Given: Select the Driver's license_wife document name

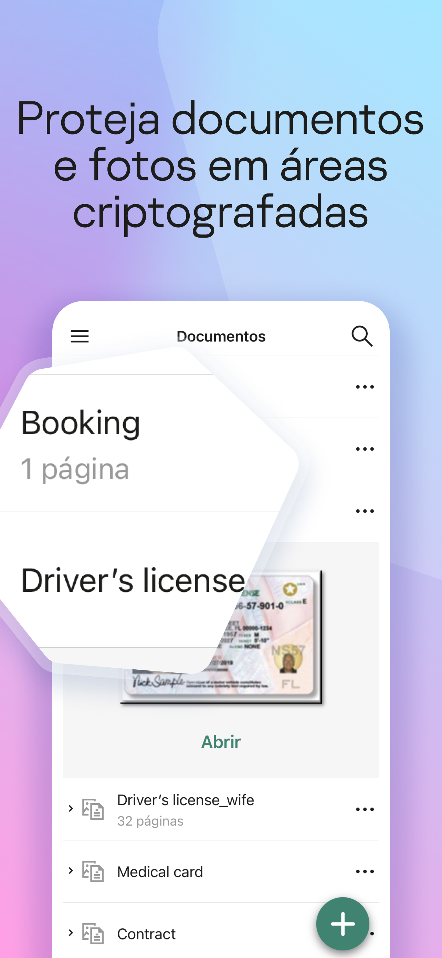Looking at the screenshot, I should [186, 800].
